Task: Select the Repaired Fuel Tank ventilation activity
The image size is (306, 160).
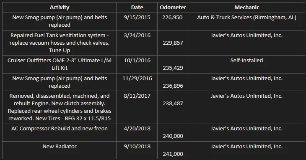Action: tap(60, 43)
